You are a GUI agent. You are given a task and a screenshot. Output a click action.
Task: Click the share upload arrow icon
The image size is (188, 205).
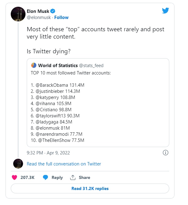(73, 177)
